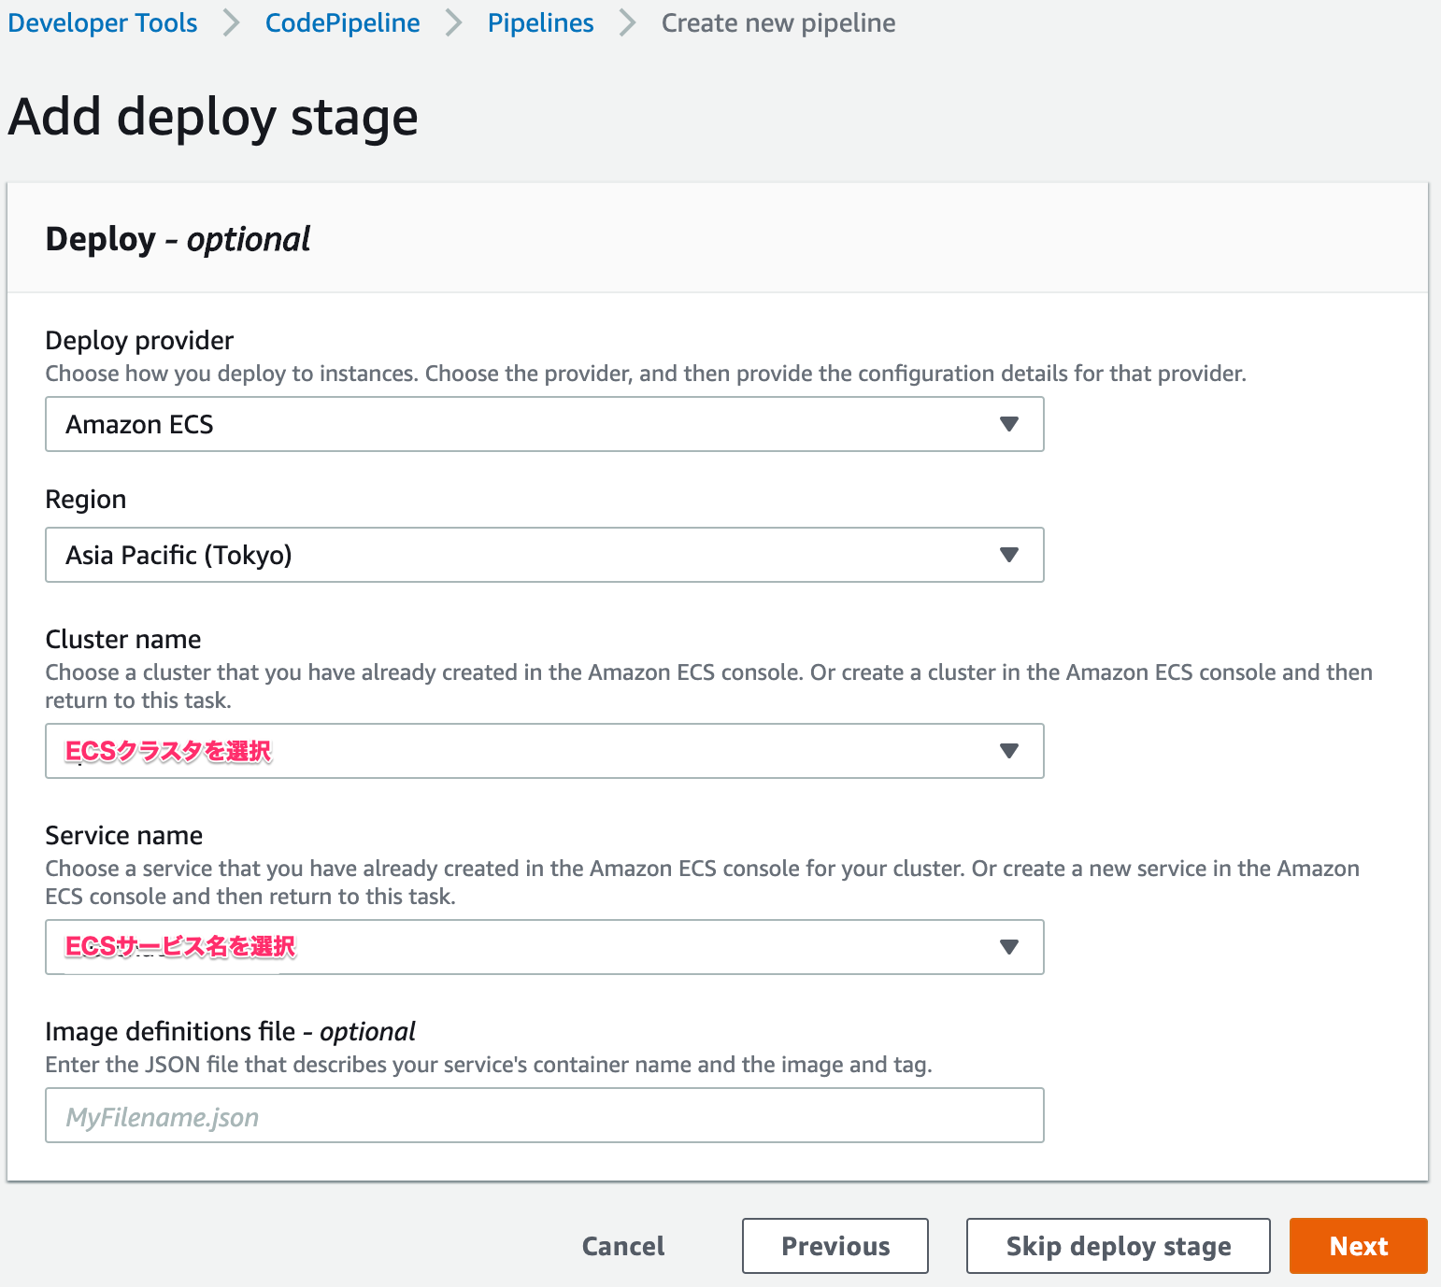Click the breadcrumb chevron after Developer Tools
Screen dimensions: 1441x1287
coord(232,22)
